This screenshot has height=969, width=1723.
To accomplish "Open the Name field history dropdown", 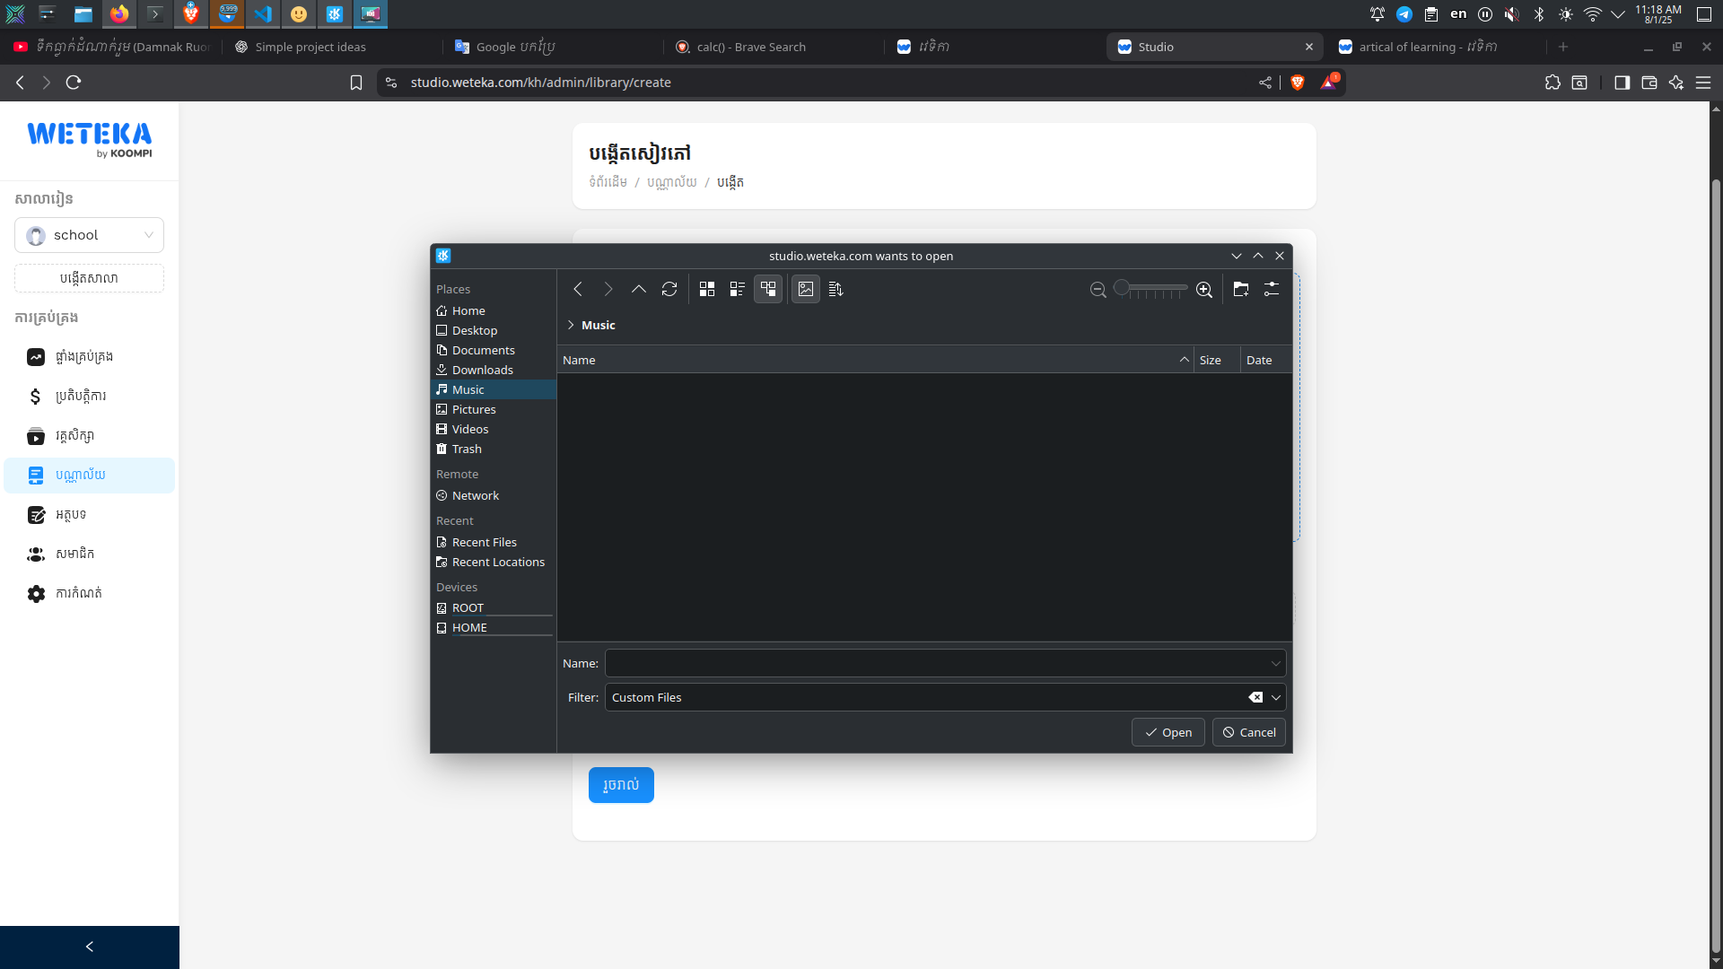I will (1276, 663).
